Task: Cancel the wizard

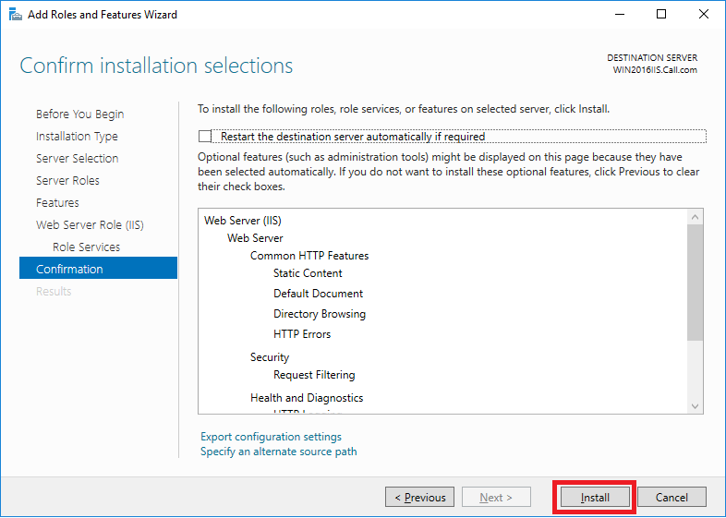Action: (672, 497)
